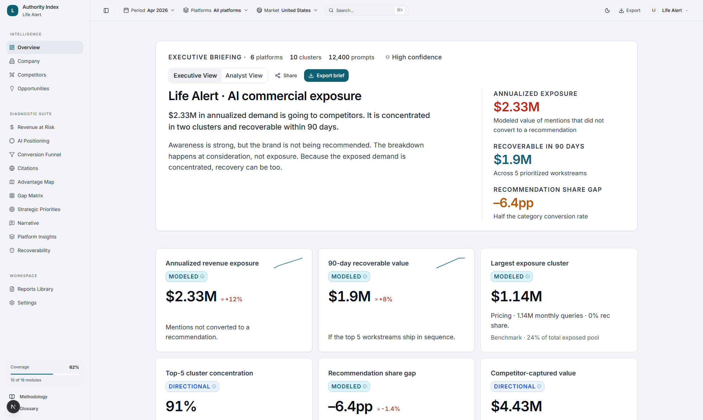Click the round N badge

point(13,407)
